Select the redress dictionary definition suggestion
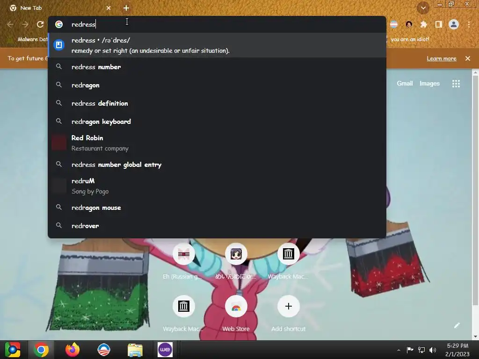 (x=217, y=45)
